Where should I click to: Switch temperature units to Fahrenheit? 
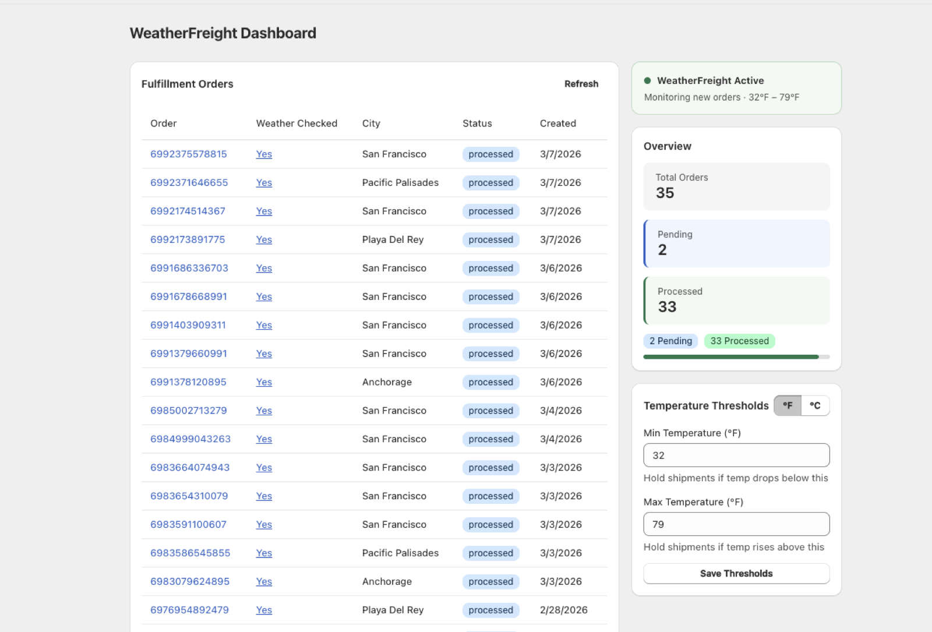tap(788, 405)
